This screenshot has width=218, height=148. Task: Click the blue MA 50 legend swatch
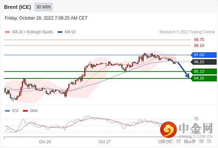pos(60,32)
